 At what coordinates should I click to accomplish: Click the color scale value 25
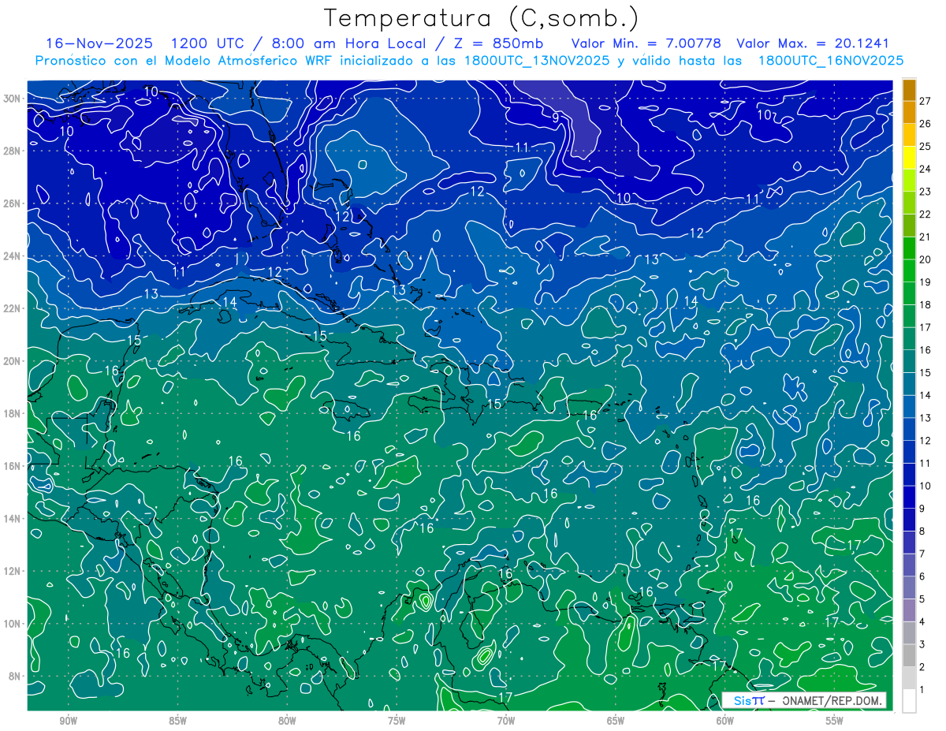click(925, 146)
